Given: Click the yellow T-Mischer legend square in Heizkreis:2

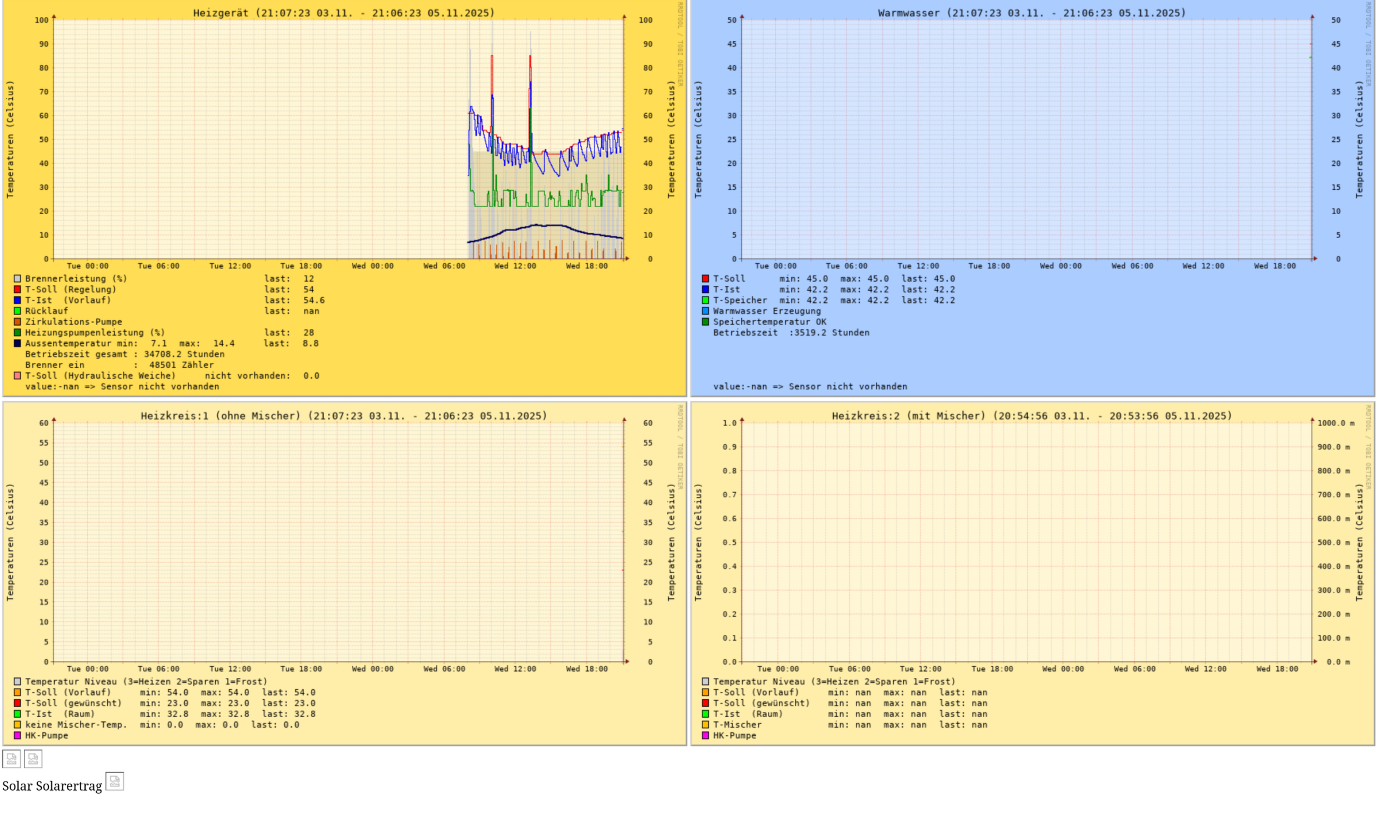Looking at the screenshot, I should 705,725.
